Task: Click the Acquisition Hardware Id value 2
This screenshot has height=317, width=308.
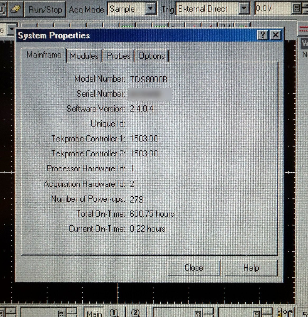Action: [132, 184]
